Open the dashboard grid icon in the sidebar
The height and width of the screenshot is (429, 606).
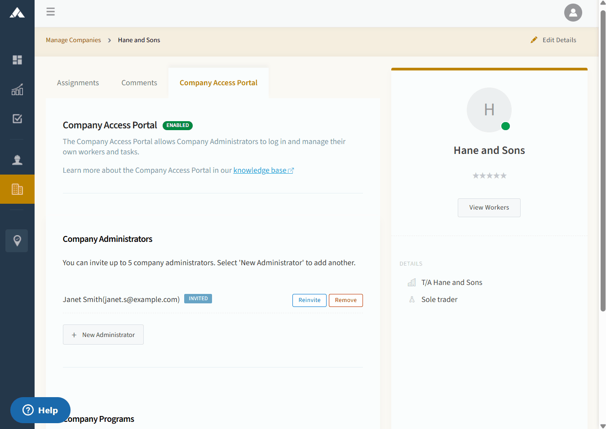click(17, 60)
